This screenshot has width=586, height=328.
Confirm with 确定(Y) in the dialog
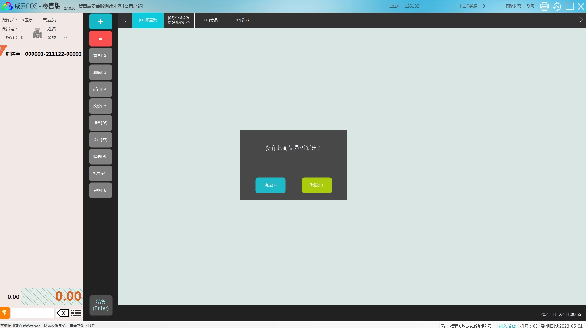[x=270, y=185]
